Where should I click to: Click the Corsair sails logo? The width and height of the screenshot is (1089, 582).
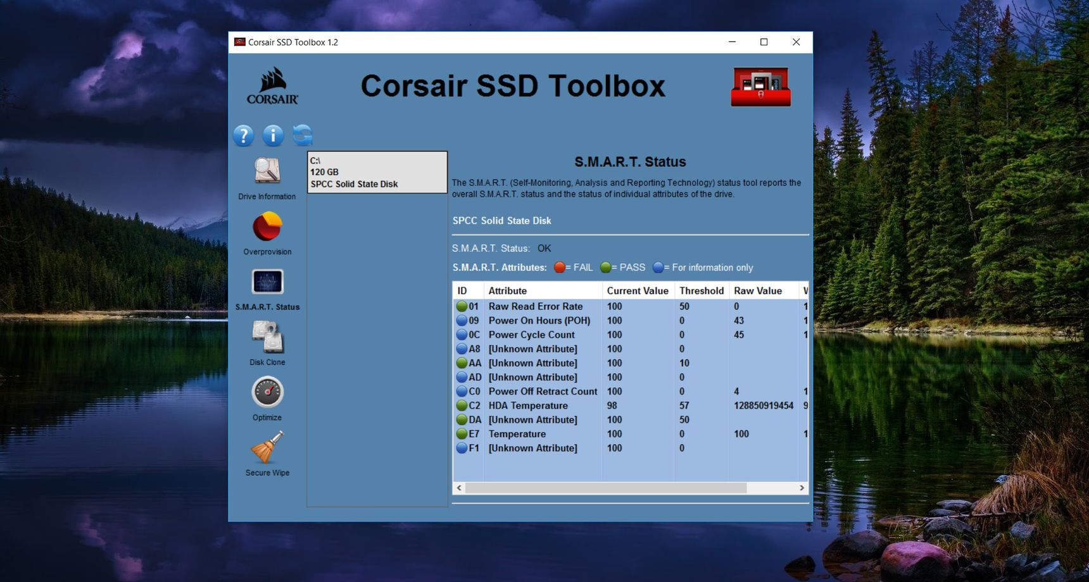pos(272,86)
